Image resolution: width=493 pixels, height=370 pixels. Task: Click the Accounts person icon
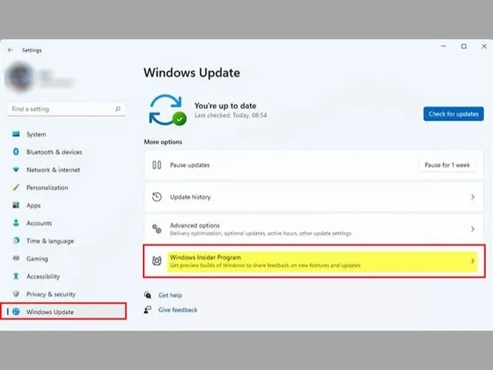[16, 223]
